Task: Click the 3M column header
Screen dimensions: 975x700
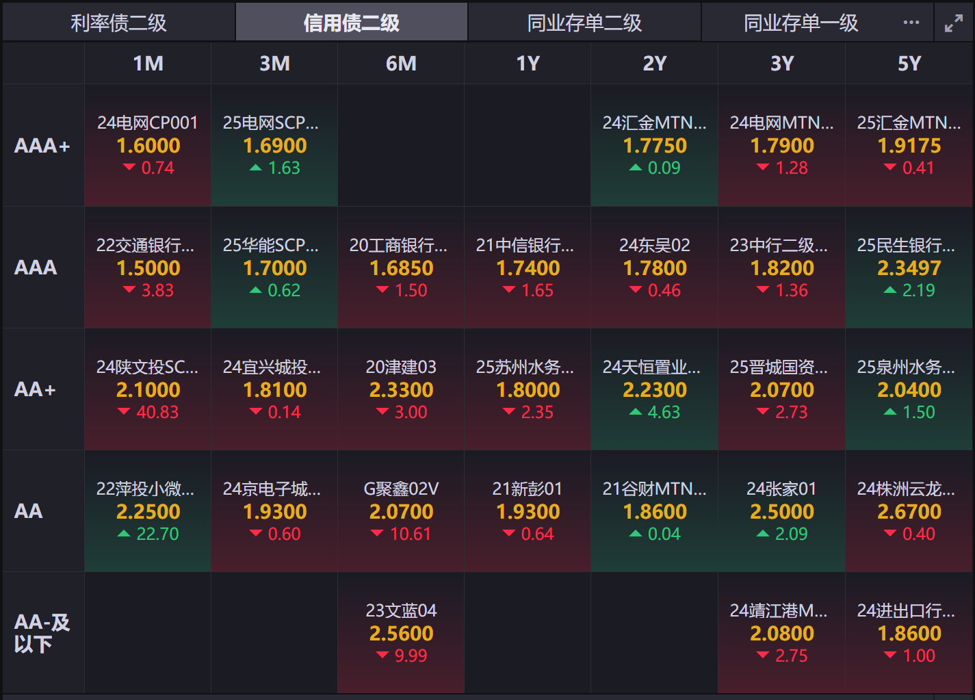Action: [274, 64]
